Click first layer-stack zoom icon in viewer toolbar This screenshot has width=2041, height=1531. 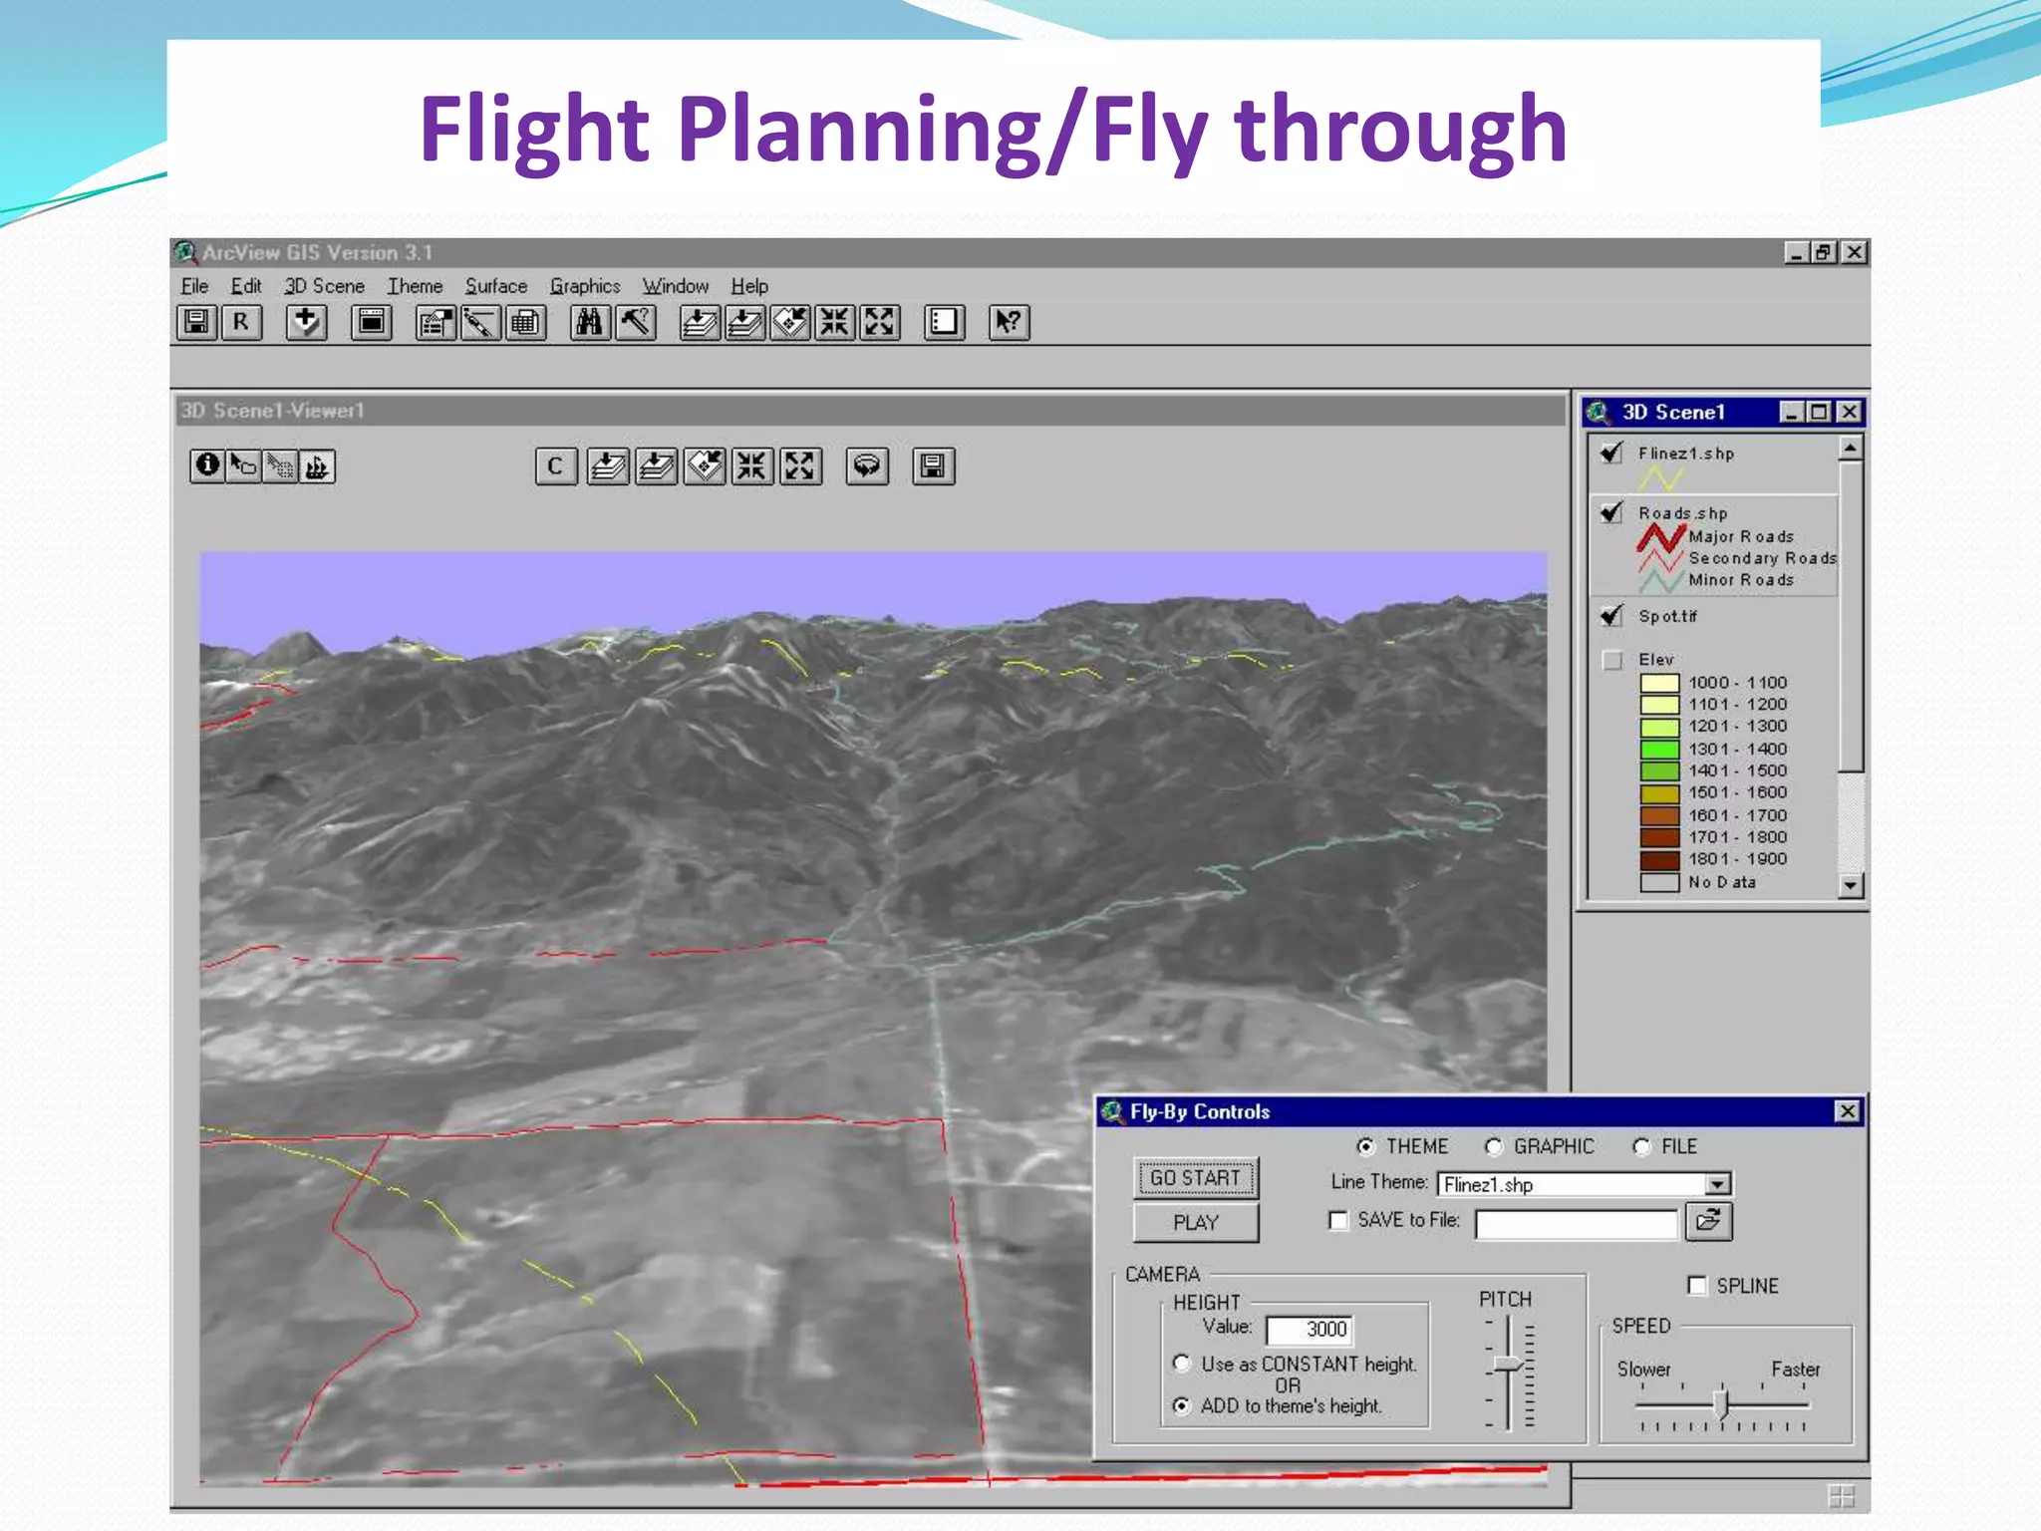[x=607, y=465]
